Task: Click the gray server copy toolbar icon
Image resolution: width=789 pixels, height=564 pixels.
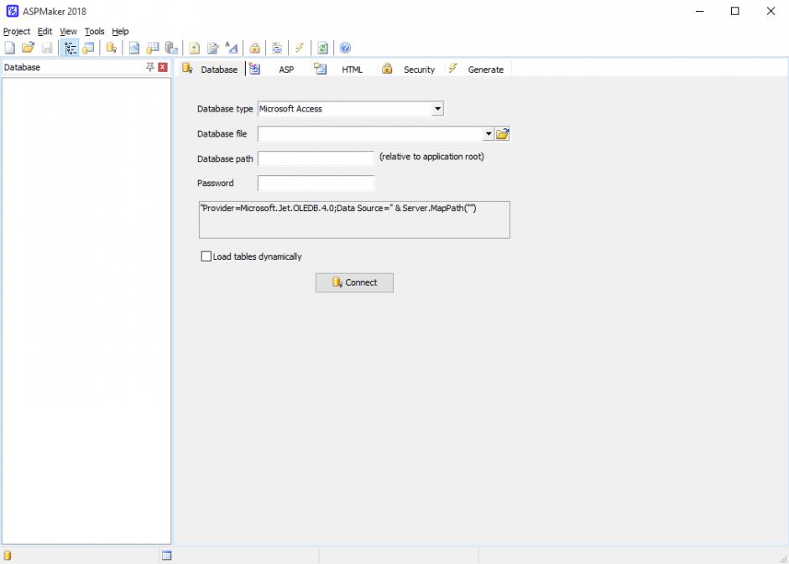Action: (171, 49)
